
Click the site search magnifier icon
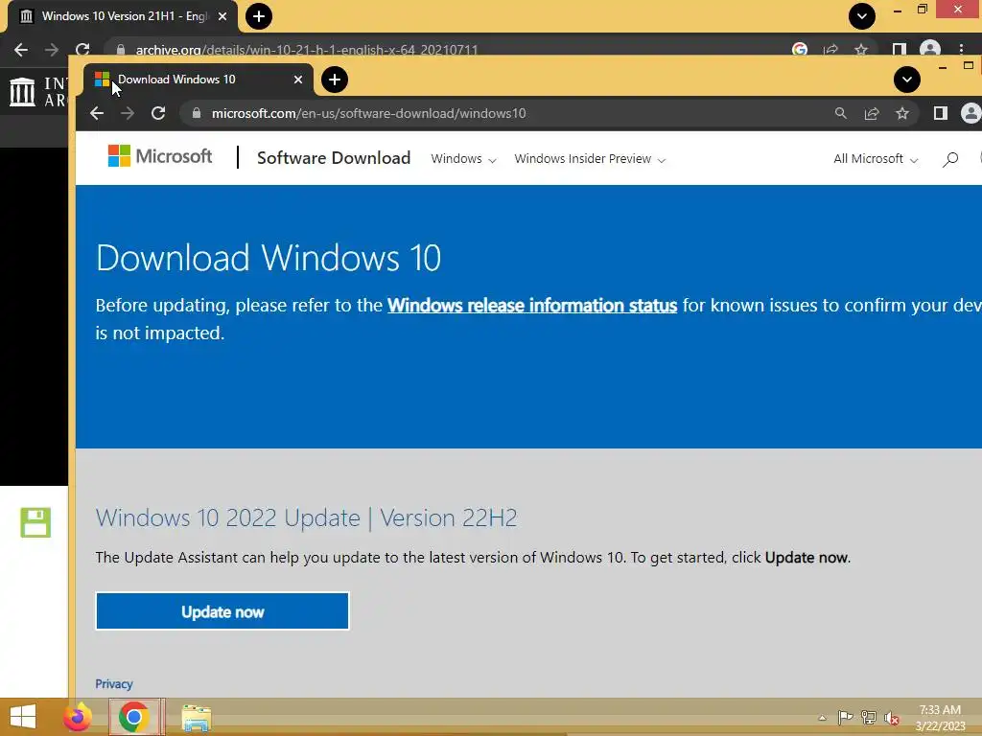(x=950, y=160)
